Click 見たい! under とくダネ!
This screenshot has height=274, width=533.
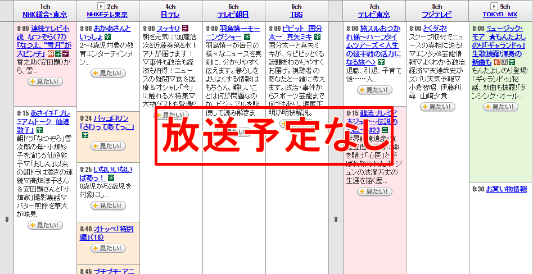point(437,107)
